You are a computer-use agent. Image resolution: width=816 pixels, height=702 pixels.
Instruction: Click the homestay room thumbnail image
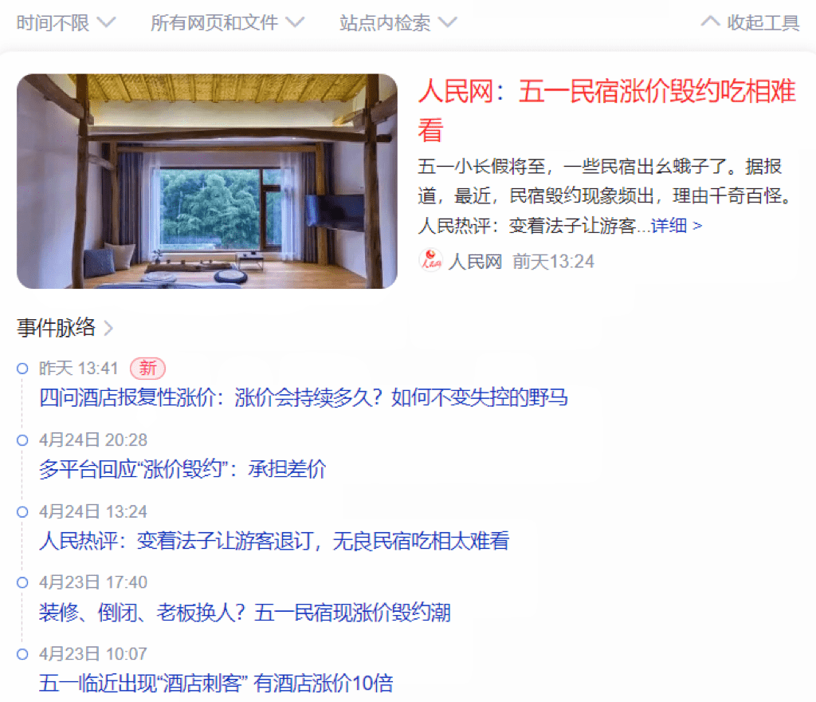point(207,181)
